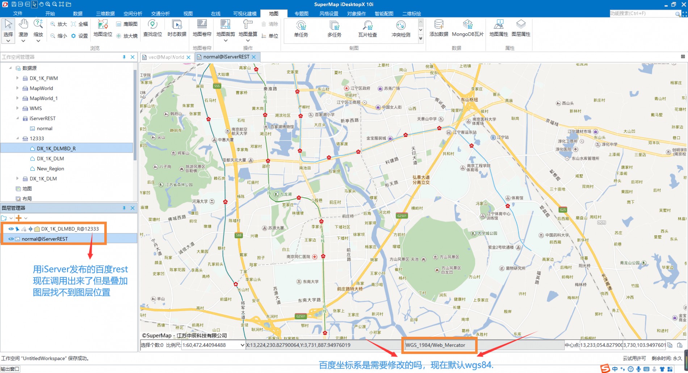Open 图层属性 layer properties

point(521,28)
